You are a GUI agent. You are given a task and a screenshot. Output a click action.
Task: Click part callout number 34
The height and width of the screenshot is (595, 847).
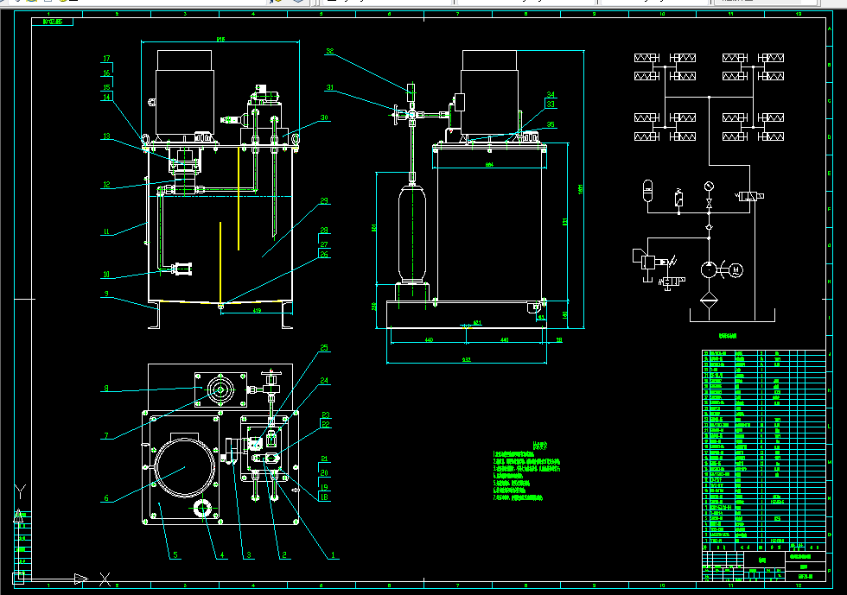coord(551,94)
